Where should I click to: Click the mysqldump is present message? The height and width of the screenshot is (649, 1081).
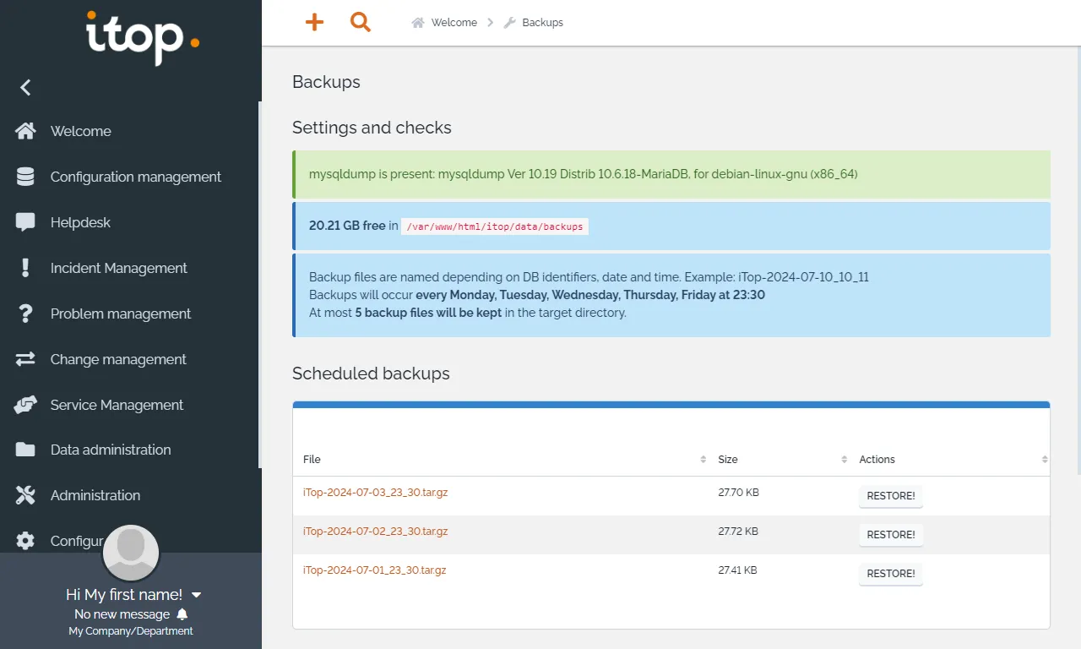click(671, 174)
